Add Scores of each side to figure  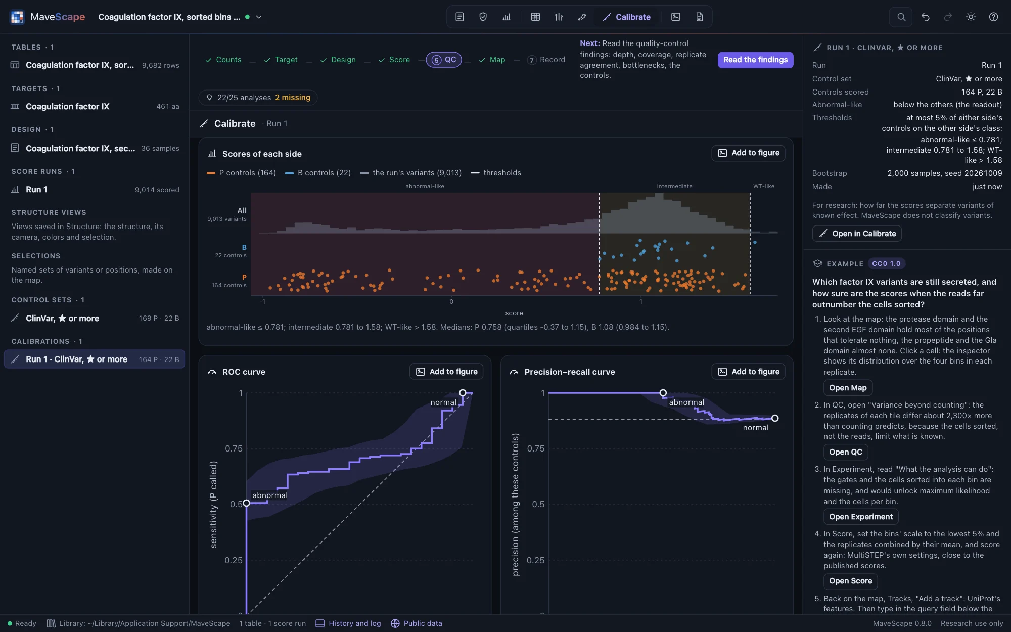pyautogui.click(x=748, y=153)
